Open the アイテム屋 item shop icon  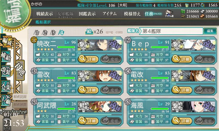tap(169, 13)
